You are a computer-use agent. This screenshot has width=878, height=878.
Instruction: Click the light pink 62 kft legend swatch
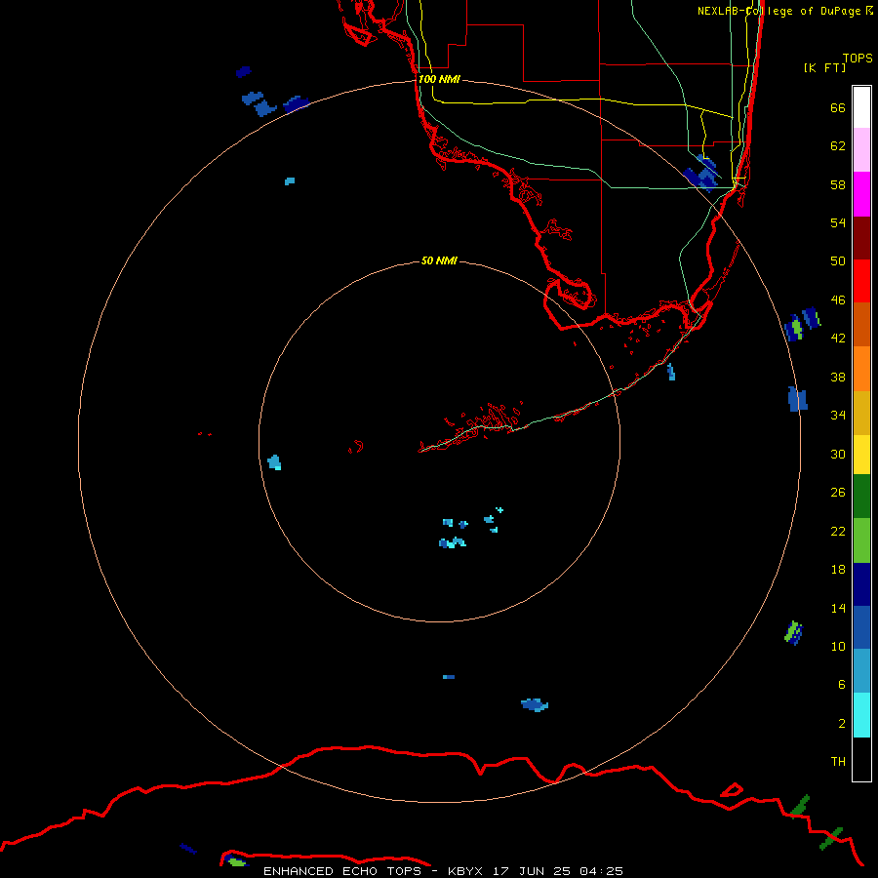(861, 149)
